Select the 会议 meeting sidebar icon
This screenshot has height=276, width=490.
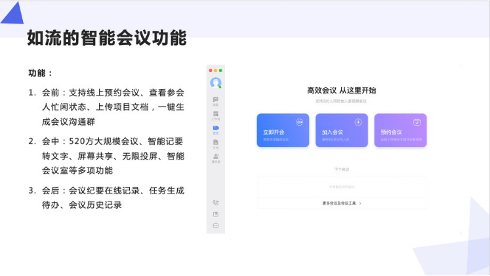(216, 130)
